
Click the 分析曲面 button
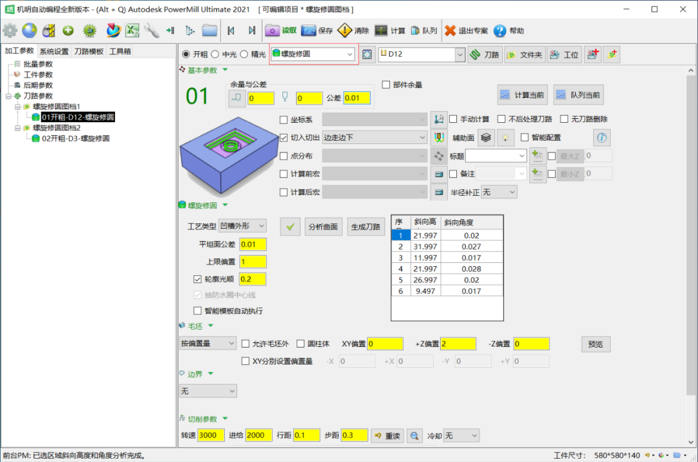(323, 226)
